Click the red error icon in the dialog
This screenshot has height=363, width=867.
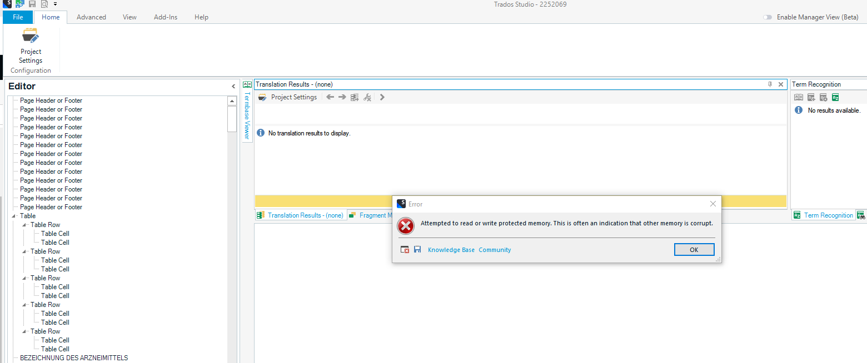pyautogui.click(x=406, y=225)
